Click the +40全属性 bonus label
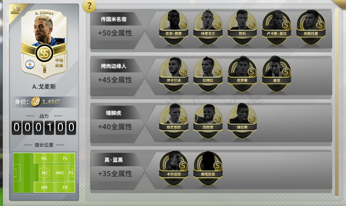This screenshot has height=206, width=346. pyautogui.click(x=115, y=127)
